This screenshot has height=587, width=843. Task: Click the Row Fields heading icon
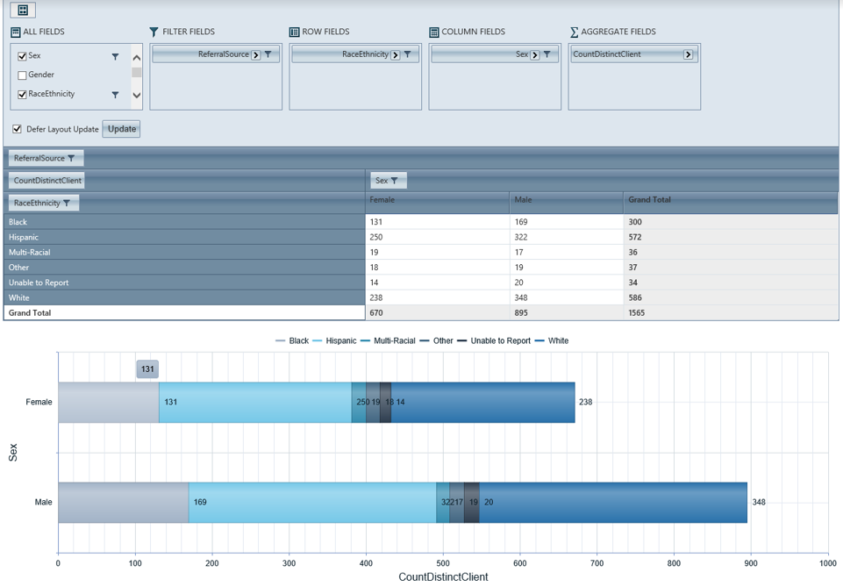(294, 32)
